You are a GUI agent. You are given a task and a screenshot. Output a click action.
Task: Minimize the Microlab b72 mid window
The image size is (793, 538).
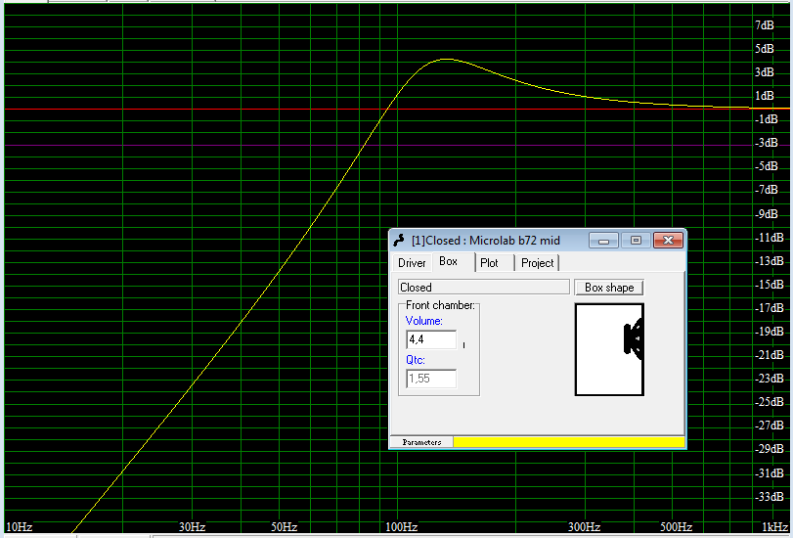click(603, 240)
